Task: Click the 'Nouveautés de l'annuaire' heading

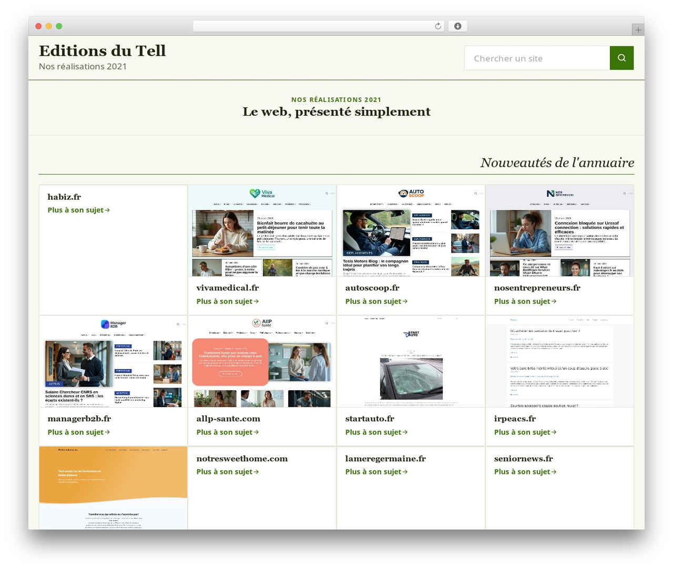Action: (557, 162)
